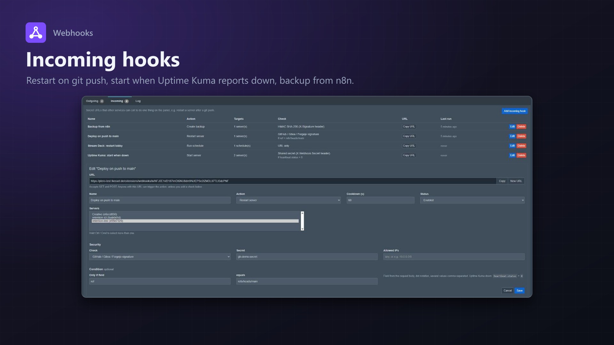
Task: Copy URL for Deploy on push to main
Action: 409,136
